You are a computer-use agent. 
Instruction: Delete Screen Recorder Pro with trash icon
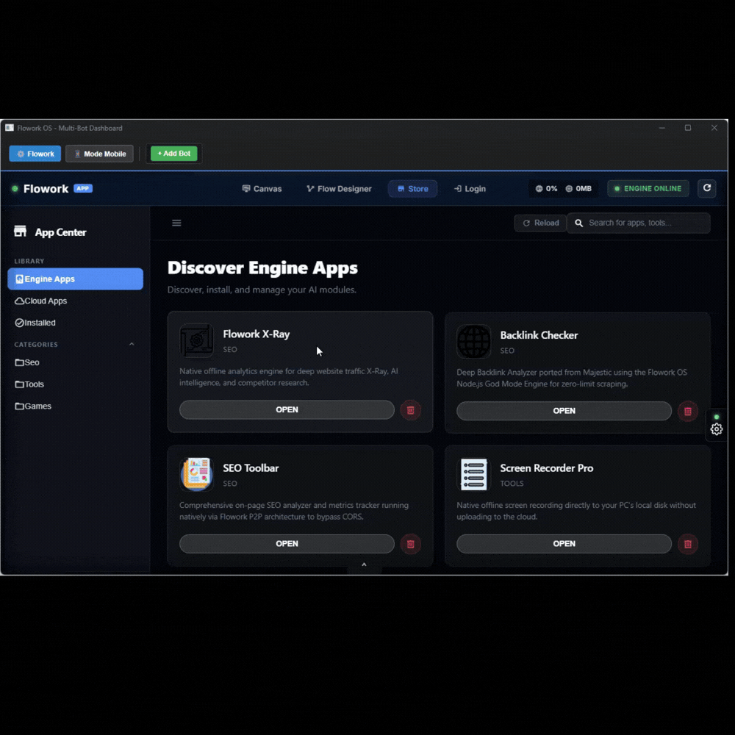688,544
